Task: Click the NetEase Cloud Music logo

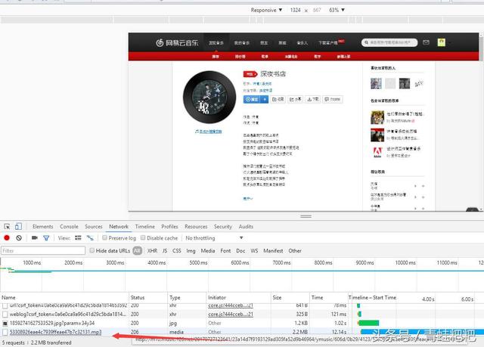Action: pyautogui.click(x=172, y=44)
